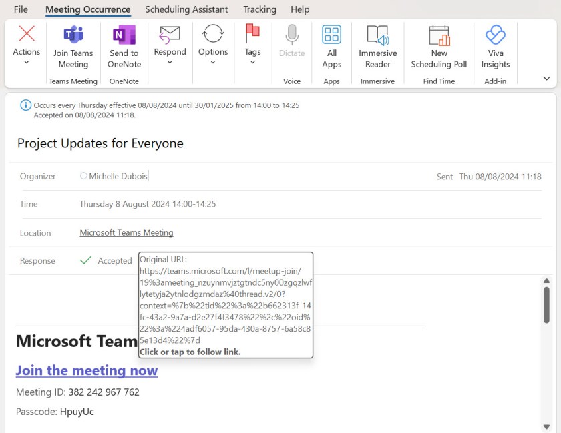The width and height of the screenshot is (561, 433).
Task: Click the Accepted response text
Action: click(115, 261)
